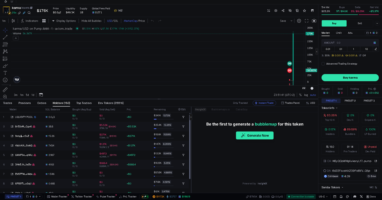Screen dimensions: 382x200
Task: Share this token with the share icon
Action: pos(283,10)
